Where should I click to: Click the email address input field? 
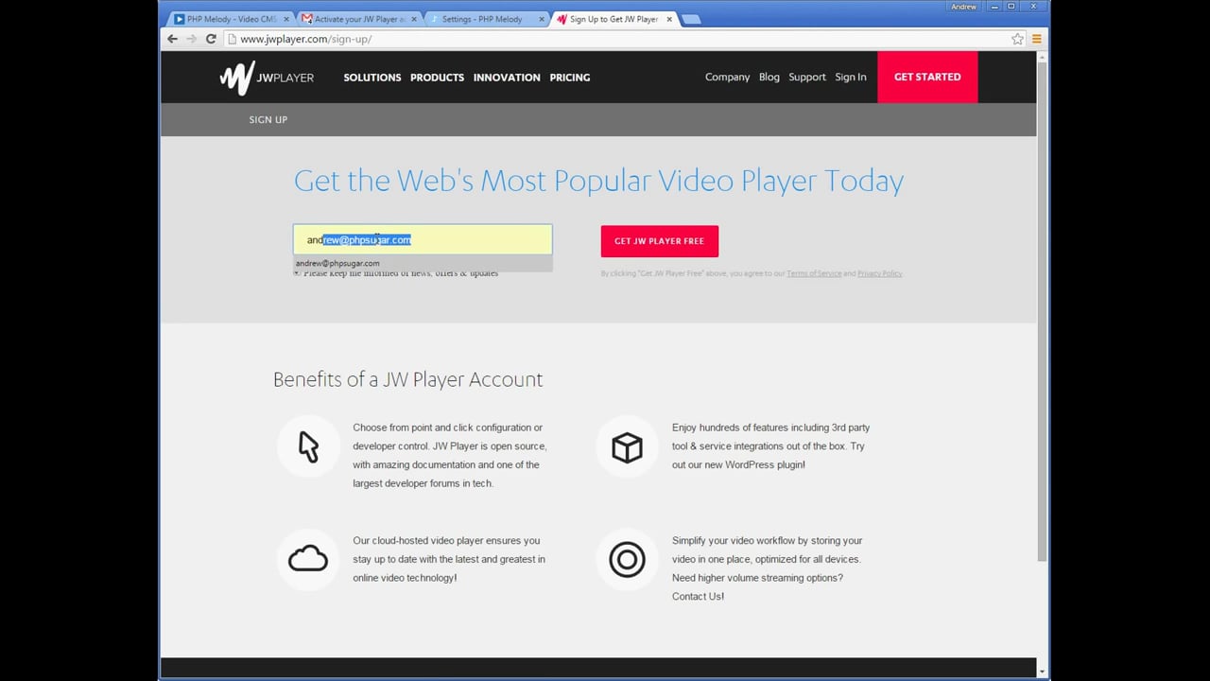pyautogui.click(x=423, y=239)
